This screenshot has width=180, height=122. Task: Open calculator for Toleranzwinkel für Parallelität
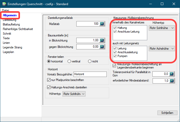click(172, 74)
